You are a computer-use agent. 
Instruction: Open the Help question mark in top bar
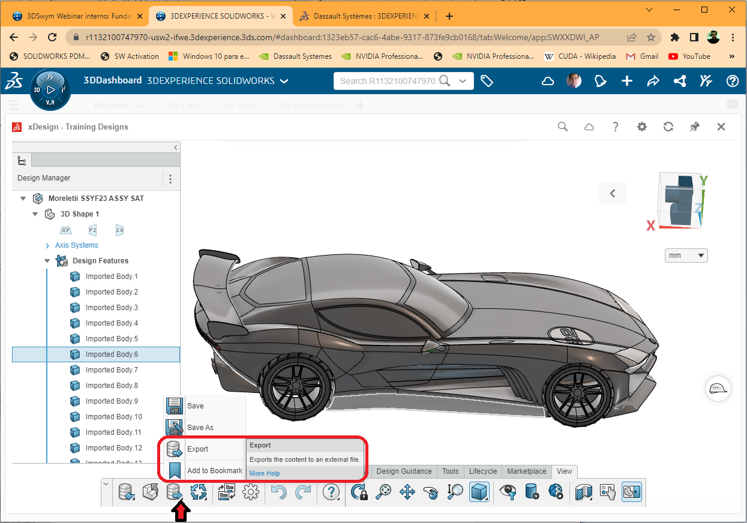[733, 81]
